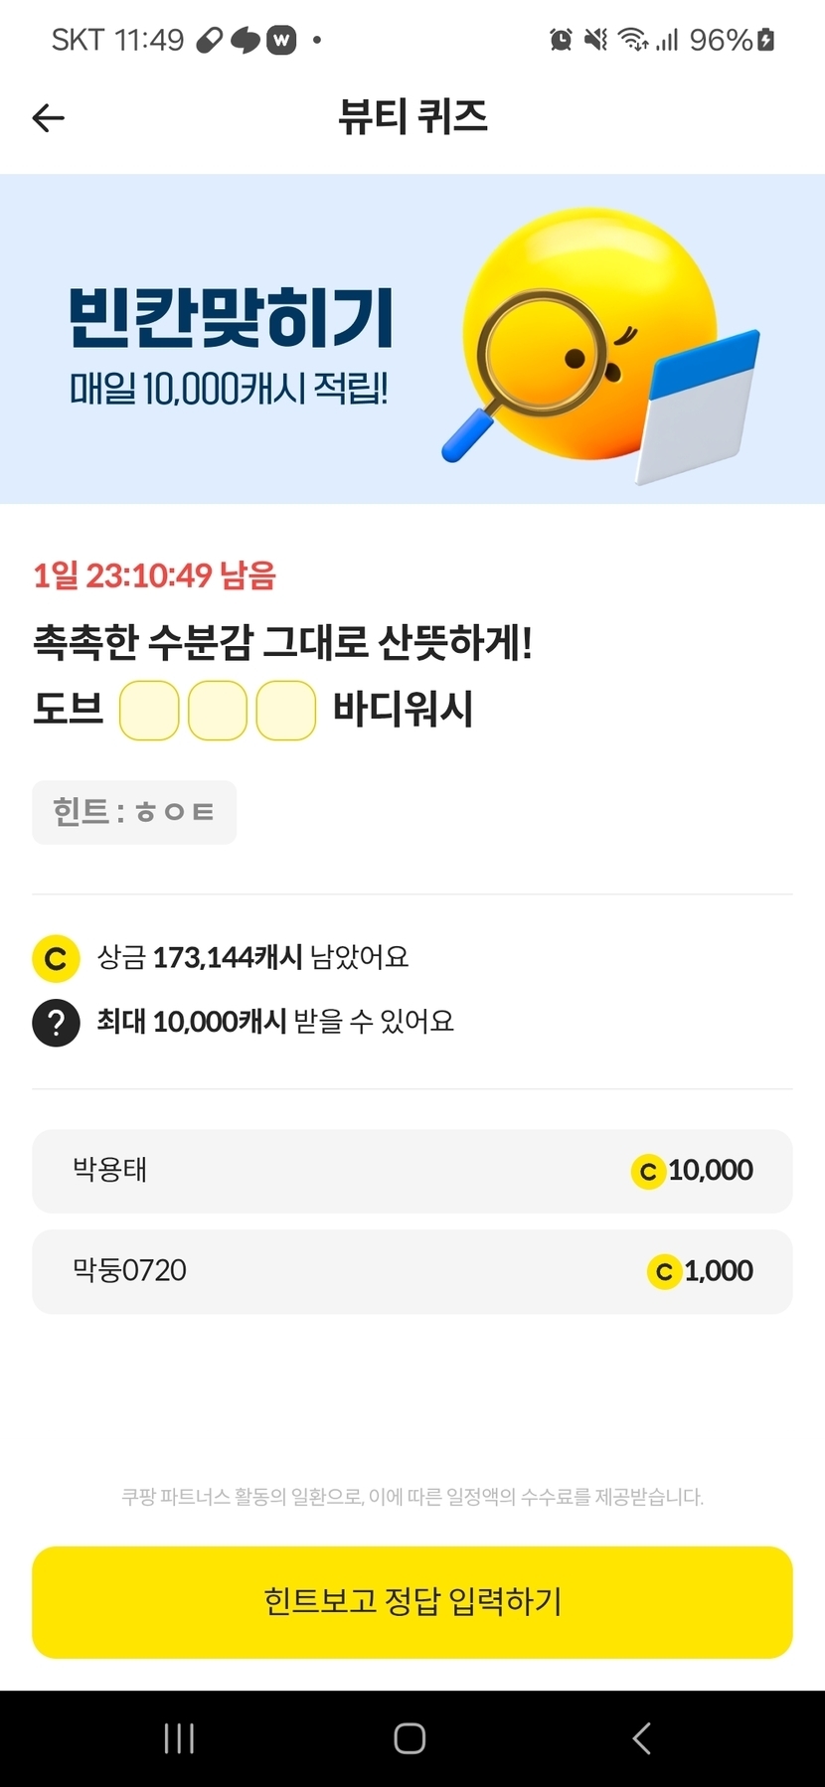The height and width of the screenshot is (1787, 825).
Task: Tap the yellow cash coin icon beside 상금
Action: tap(57, 958)
